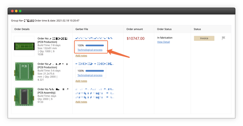This screenshot has width=243, height=126.
Task: Click Build Time: 5-6 days text
Action: click(x=49, y=71)
